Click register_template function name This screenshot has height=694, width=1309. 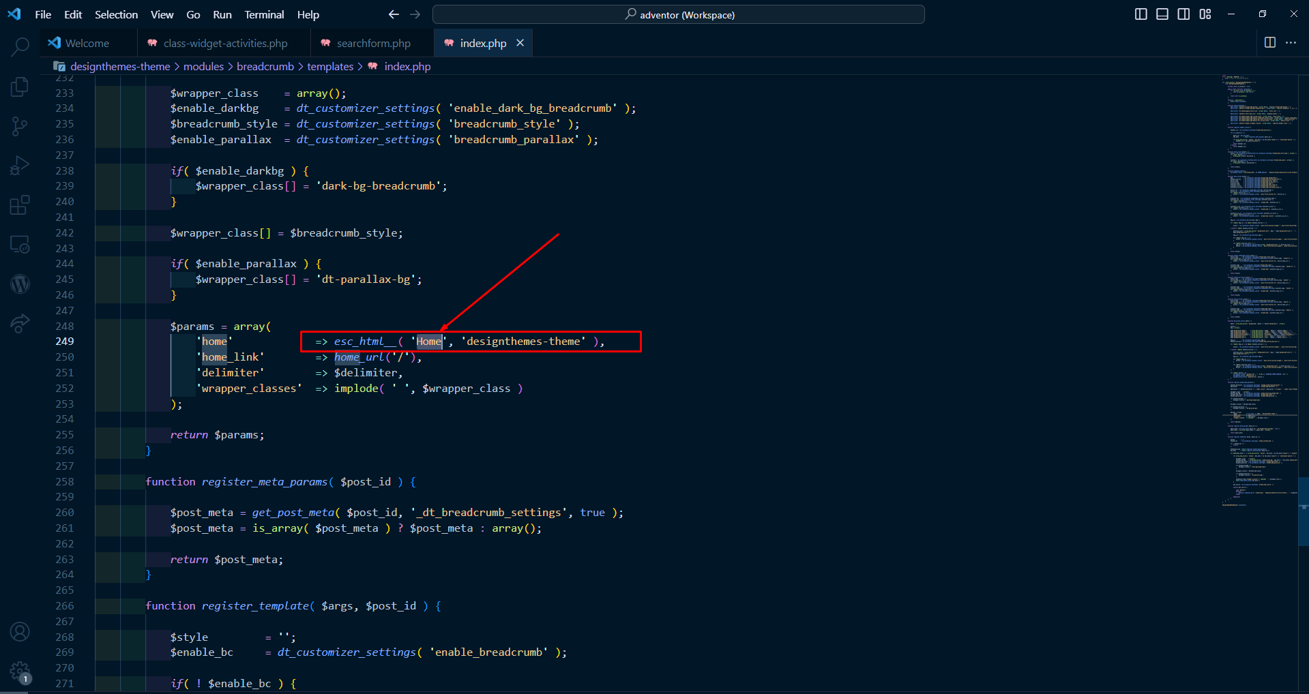click(x=255, y=606)
